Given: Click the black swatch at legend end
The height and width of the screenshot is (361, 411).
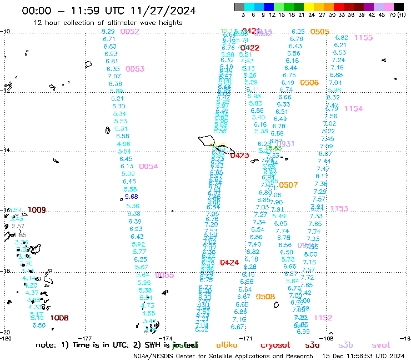Looking at the screenshot, I should [399, 7].
